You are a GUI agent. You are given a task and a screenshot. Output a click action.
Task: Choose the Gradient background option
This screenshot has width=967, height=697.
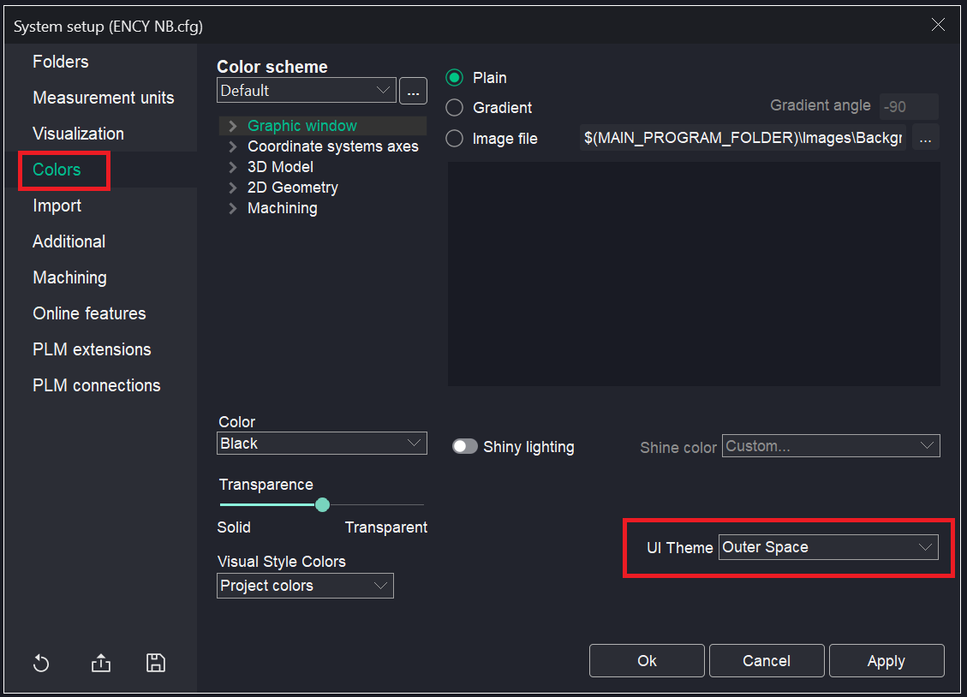tap(455, 108)
